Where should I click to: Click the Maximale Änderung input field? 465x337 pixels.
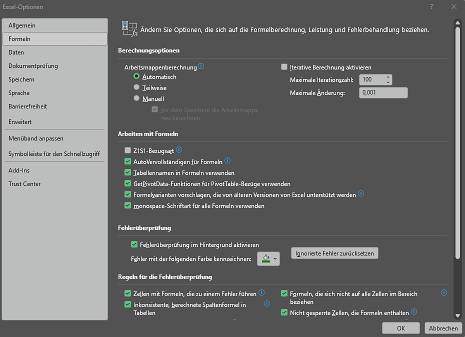click(x=383, y=93)
